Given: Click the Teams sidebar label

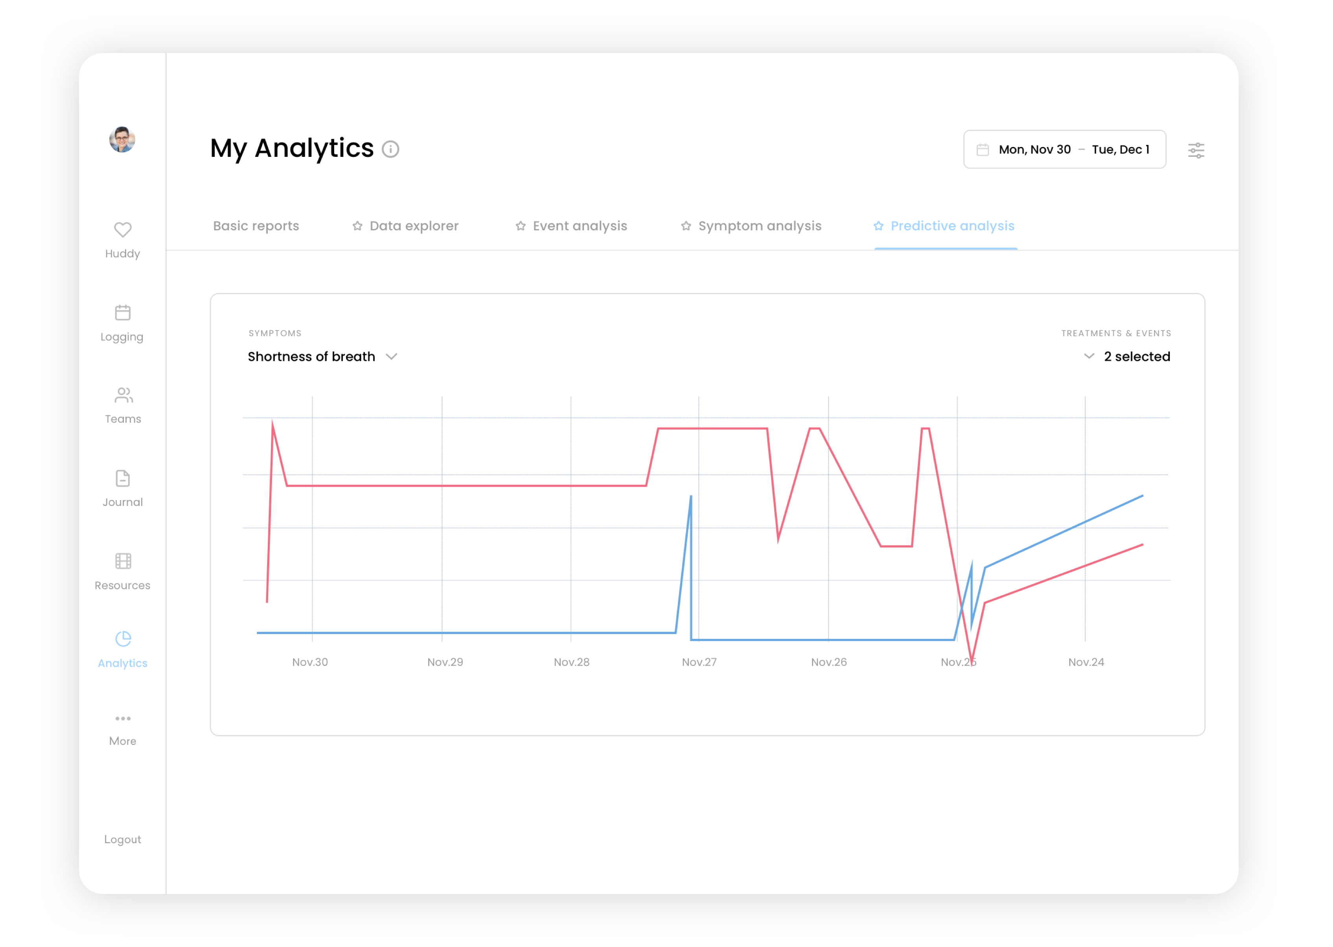Looking at the screenshot, I should point(123,419).
